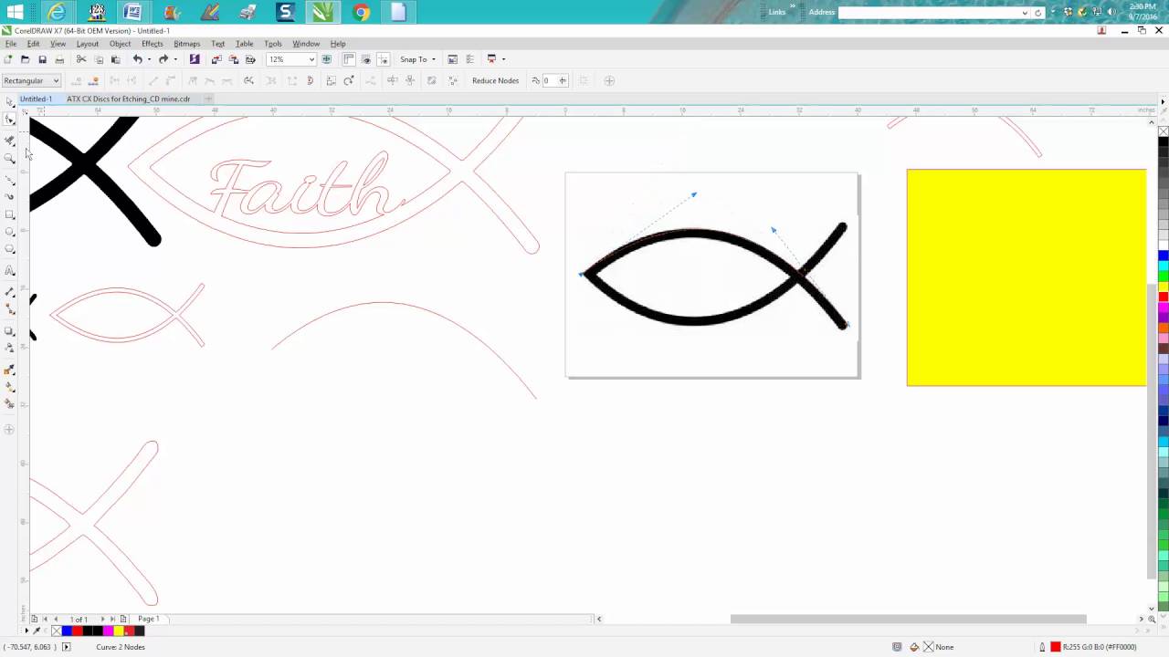Open the Print icon on the toolbar
The width and height of the screenshot is (1169, 657).
60,58
